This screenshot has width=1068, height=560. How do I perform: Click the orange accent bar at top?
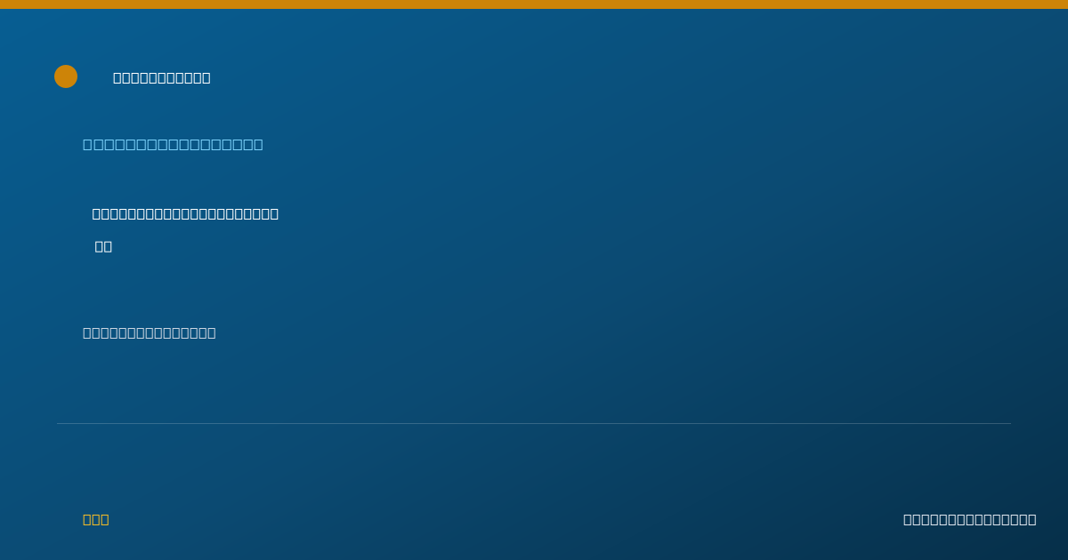[x=534, y=4]
